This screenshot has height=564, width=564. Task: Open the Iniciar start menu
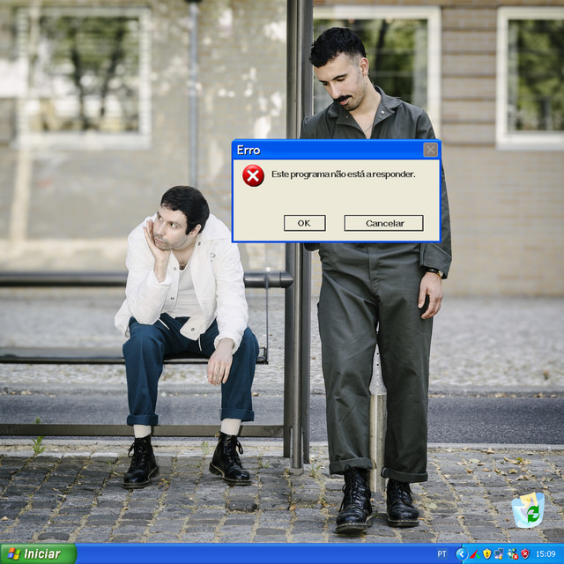click(x=38, y=553)
